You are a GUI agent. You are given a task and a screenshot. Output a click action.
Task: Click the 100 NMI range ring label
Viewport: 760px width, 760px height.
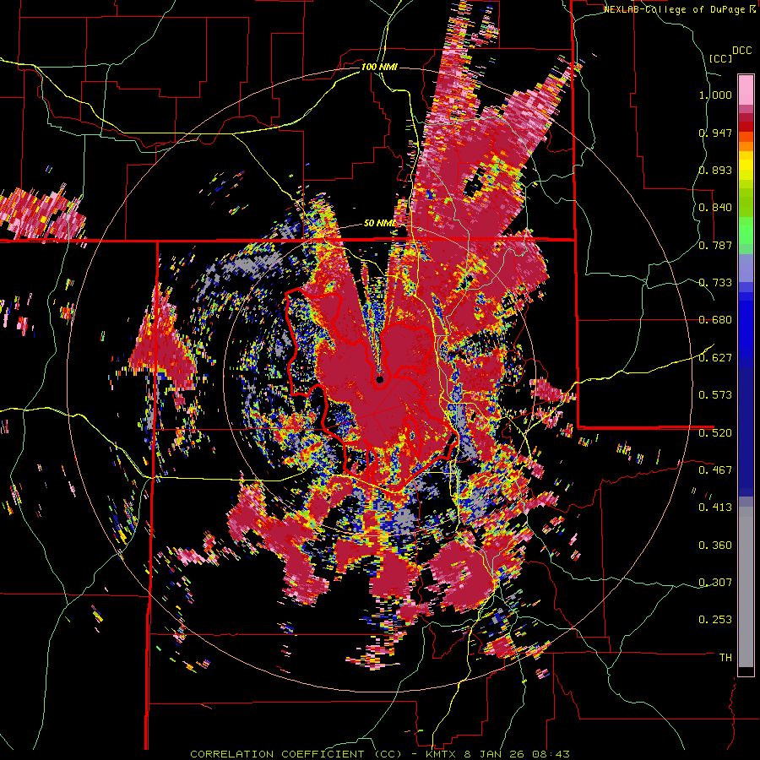[379, 67]
